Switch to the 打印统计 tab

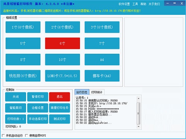[97, 92]
